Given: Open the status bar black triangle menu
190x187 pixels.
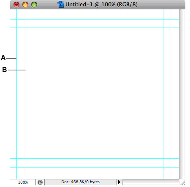Looking at the screenshot, I should (119, 182).
